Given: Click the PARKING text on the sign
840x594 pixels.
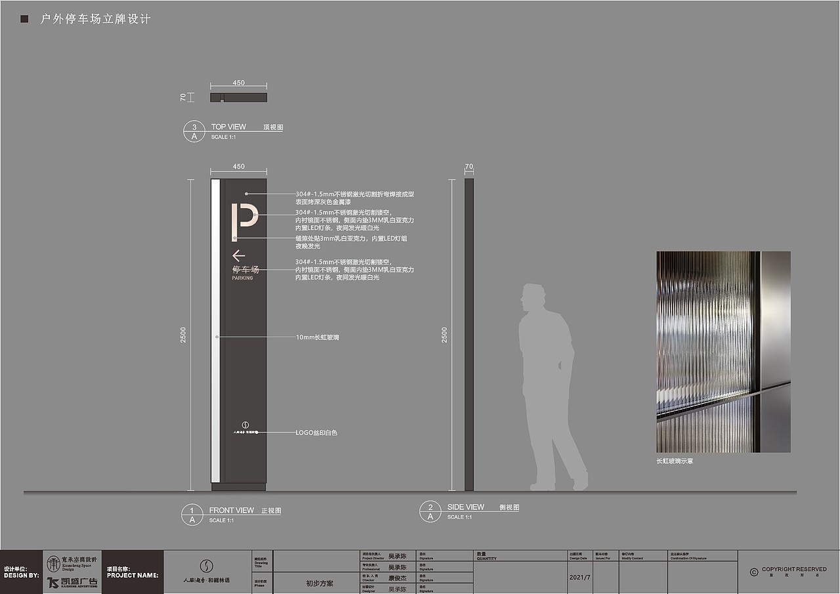Looking at the screenshot, I should (242, 278).
